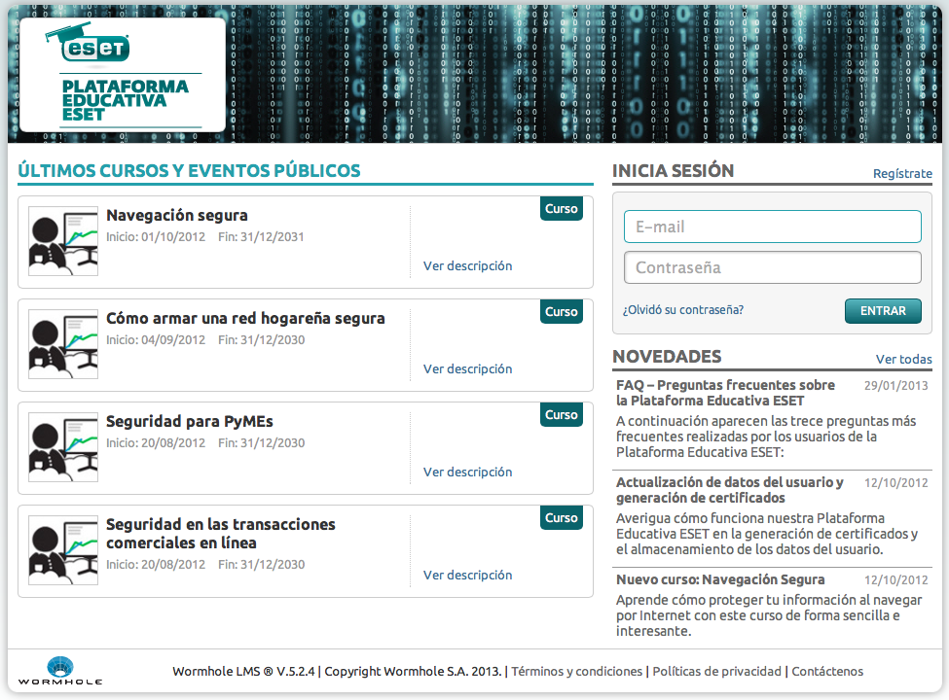
Task: View description of Navegación segura
Action: (x=467, y=266)
